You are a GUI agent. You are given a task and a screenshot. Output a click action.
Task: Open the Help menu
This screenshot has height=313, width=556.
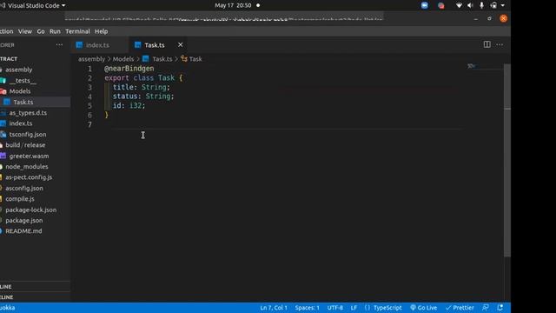point(101,31)
